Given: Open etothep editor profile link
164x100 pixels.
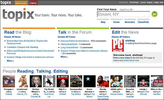Looking at the screenshot, I should tap(130, 41).
